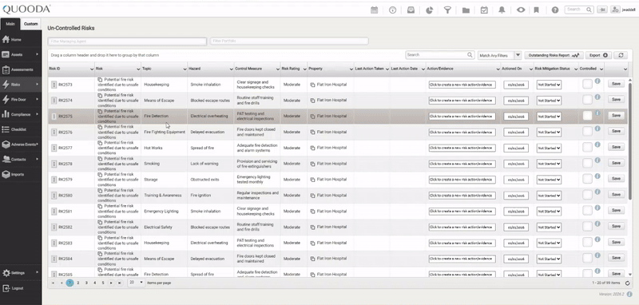Tick the Controlled checkbox for RK2580
The image size is (639, 305).
click(587, 195)
